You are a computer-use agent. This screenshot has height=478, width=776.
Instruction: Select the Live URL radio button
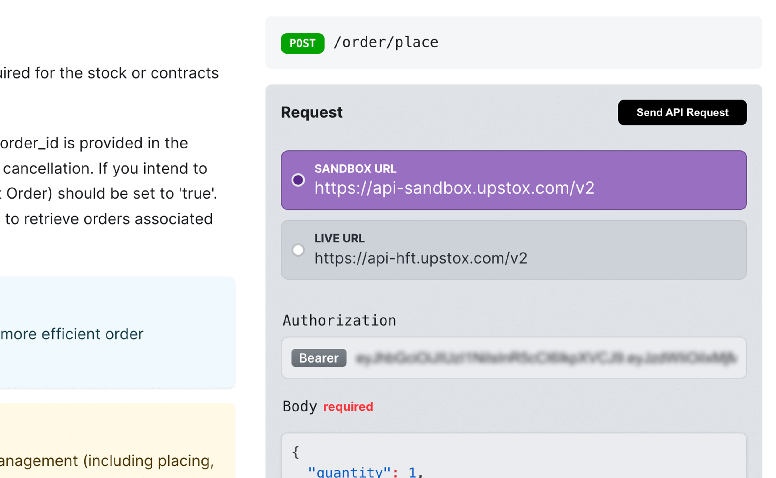point(298,250)
